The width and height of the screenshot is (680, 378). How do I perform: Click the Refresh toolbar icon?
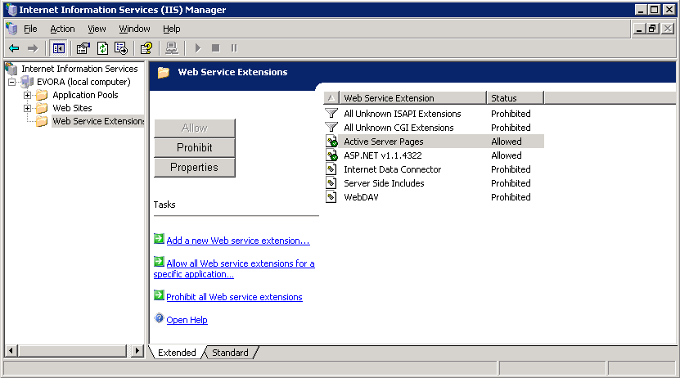click(x=102, y=48)
